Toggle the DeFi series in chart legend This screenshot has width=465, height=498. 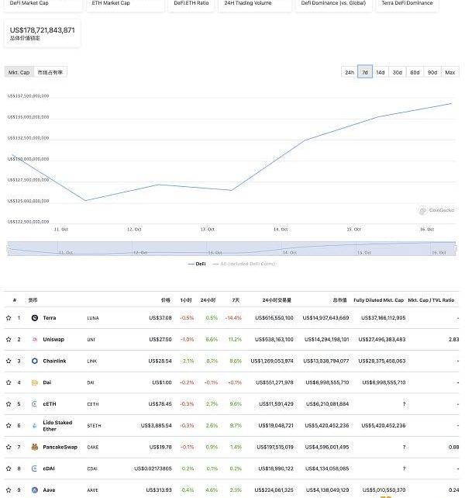click(198, 264)
